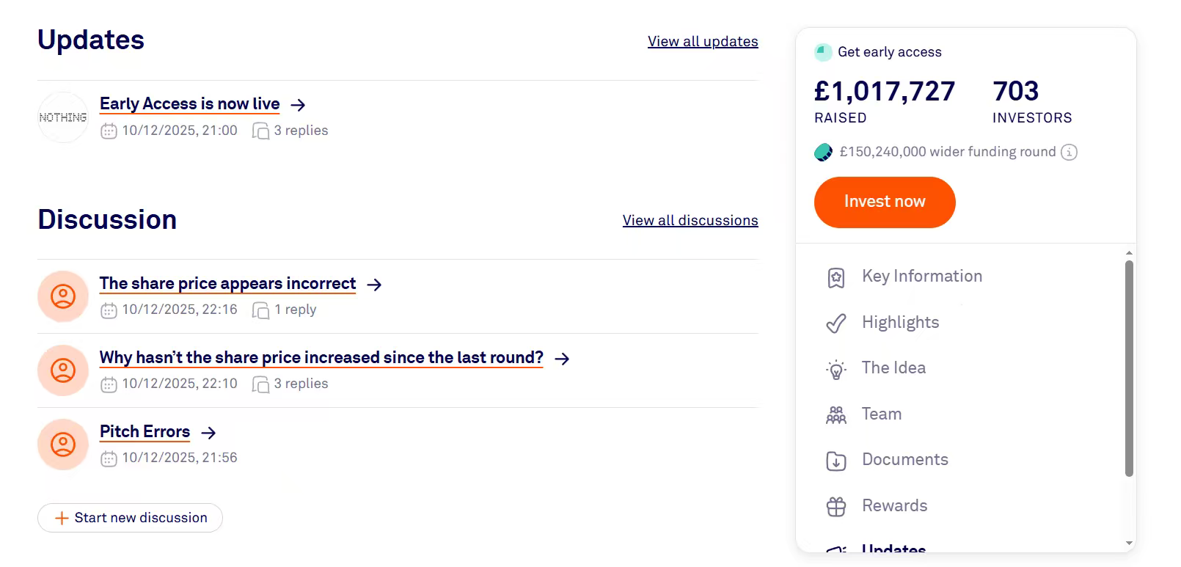Image resolution: width=1181 pixels, height=567 pixels.
Task: Click the Key Information badge icon
Action: 836,277
